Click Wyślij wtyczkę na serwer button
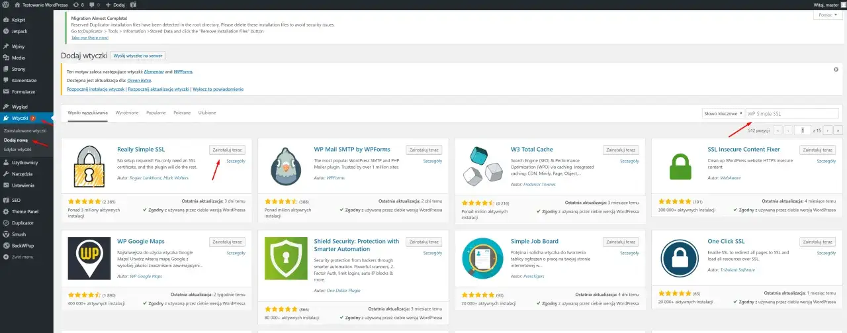The width and height of the screenshot is (847, 333). (138, 56)
